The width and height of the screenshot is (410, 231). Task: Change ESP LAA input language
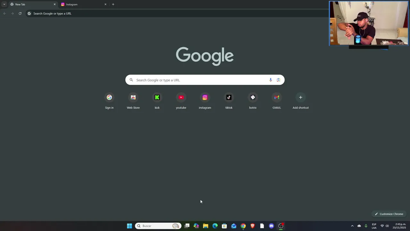point(374,226)
